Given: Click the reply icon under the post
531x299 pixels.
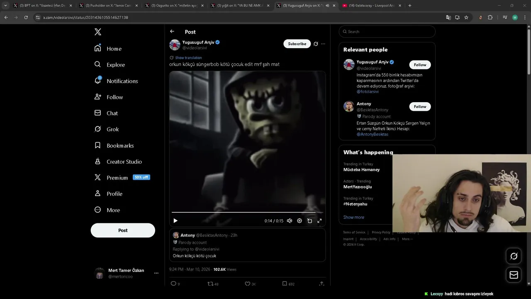Looking at the screenshot, I should pyautogui.click(x=173, y=284).
